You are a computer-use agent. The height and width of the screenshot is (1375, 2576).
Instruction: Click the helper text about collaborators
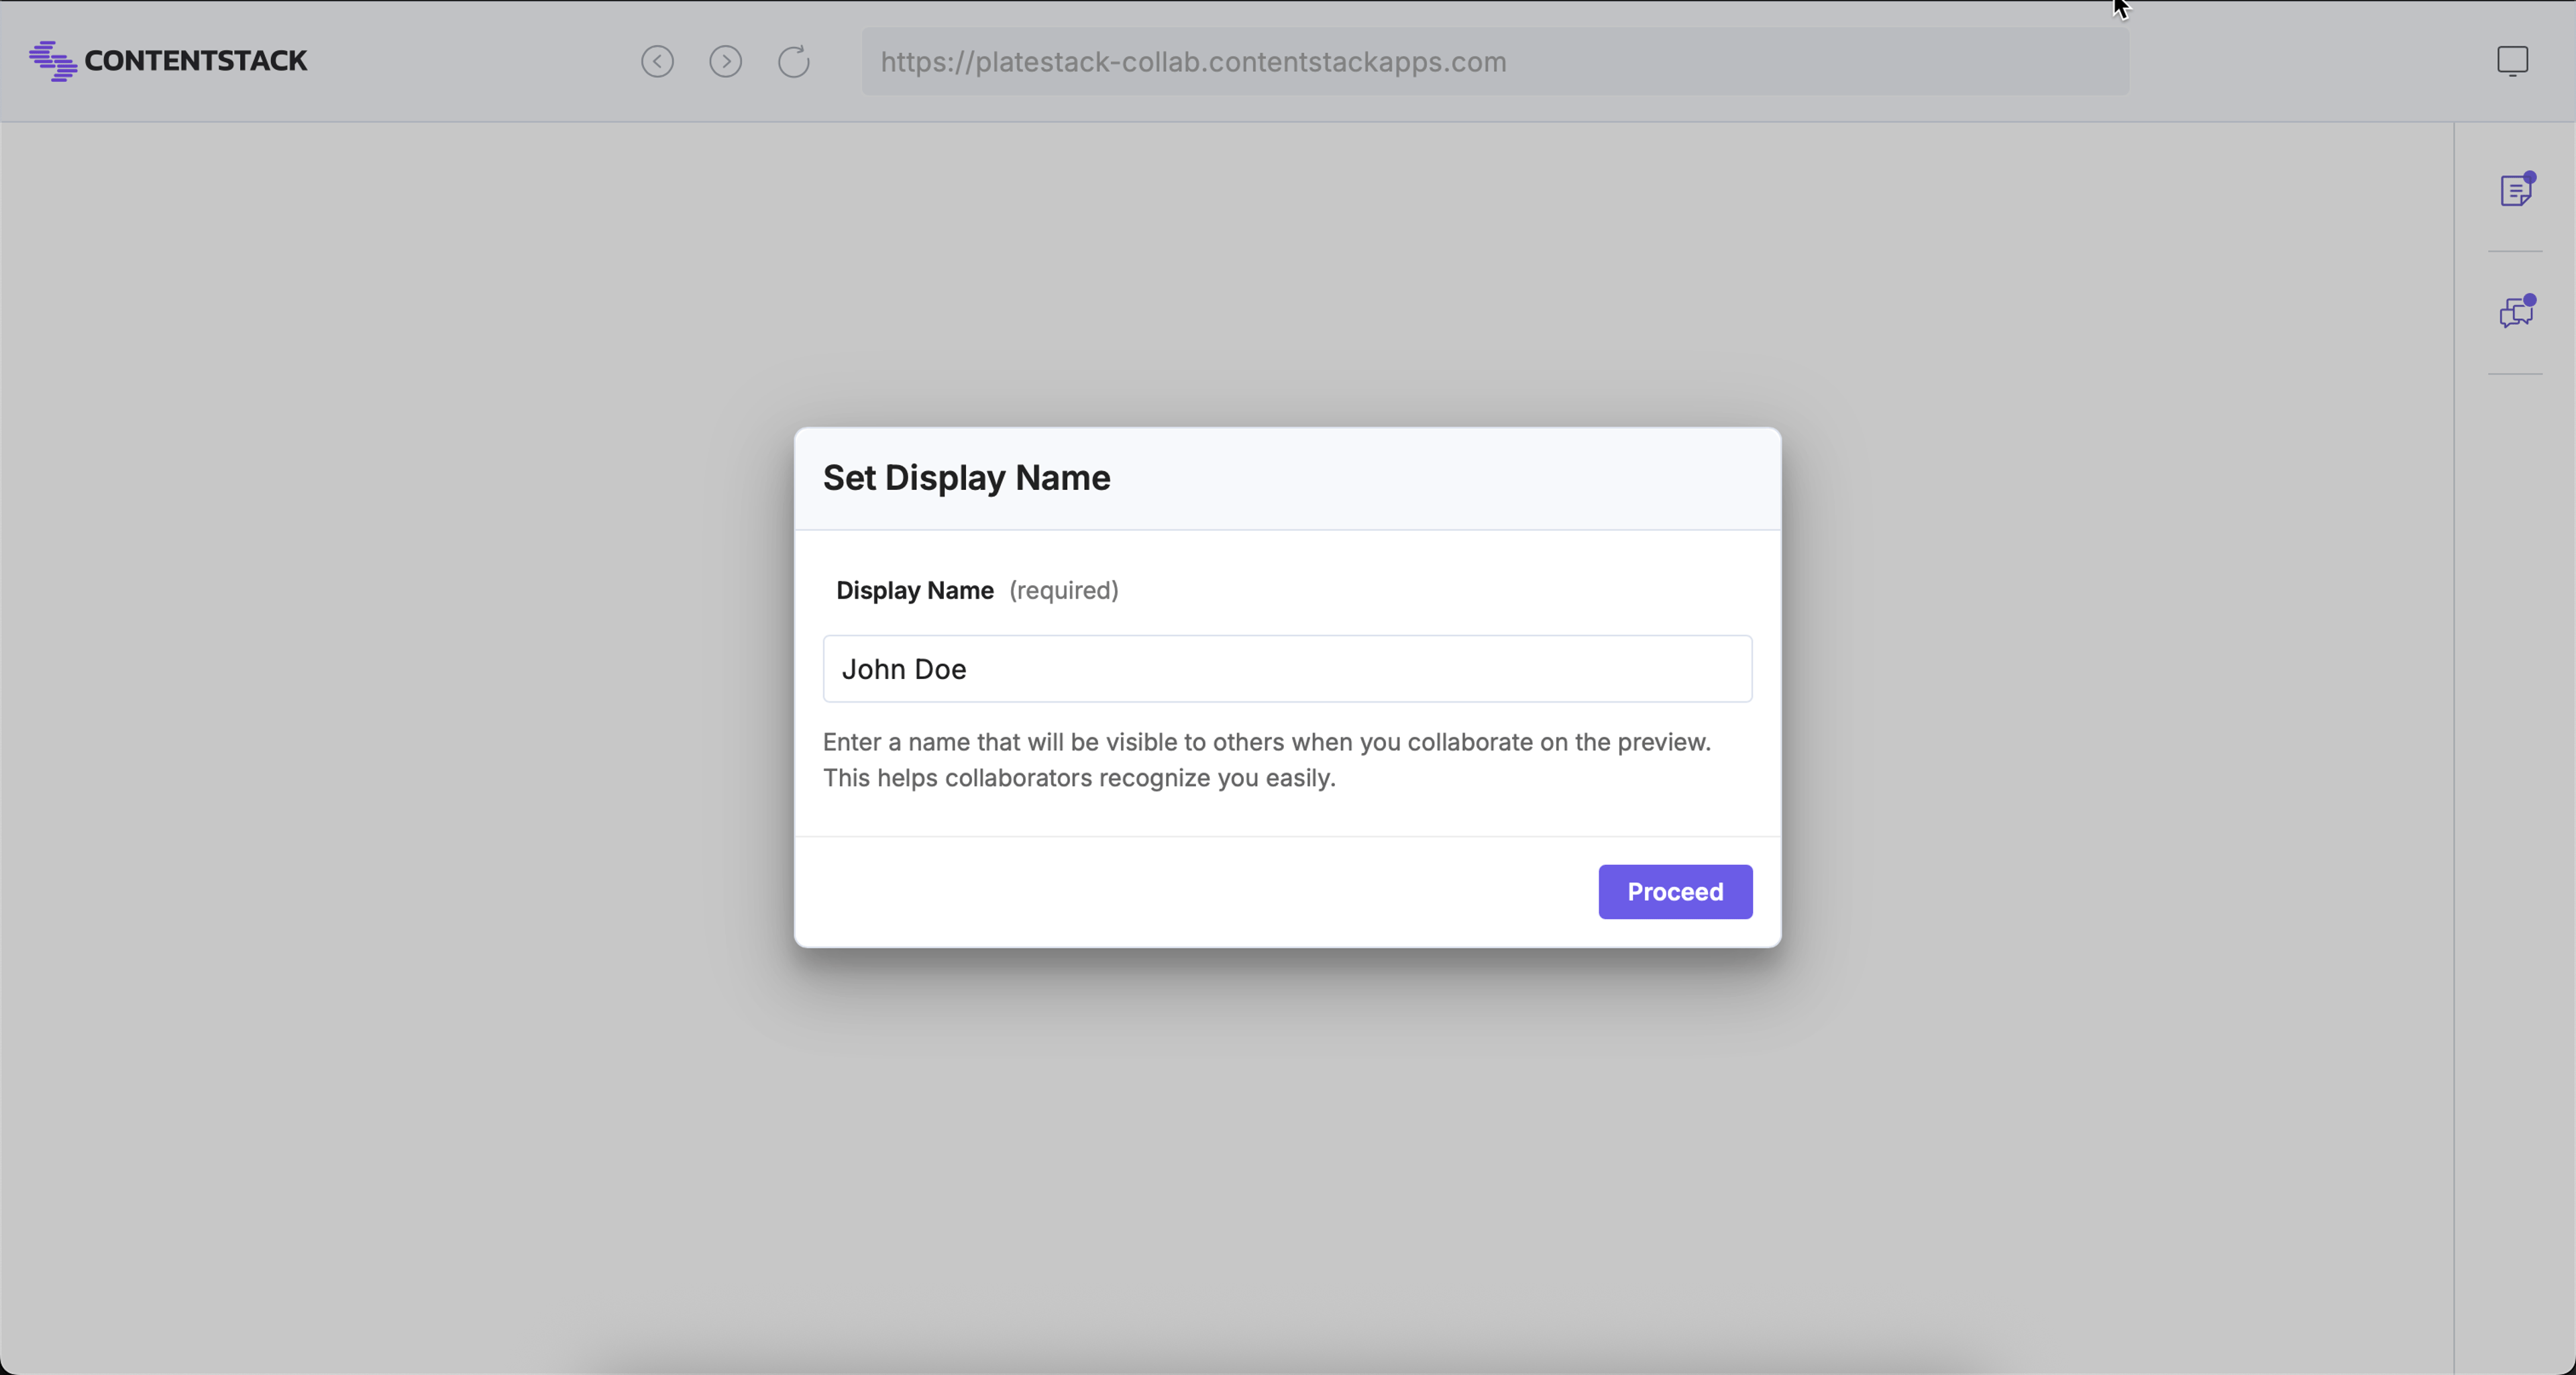1266,760
